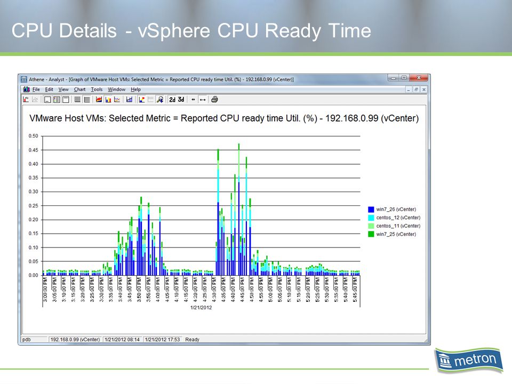Switch to stacked bar chart type
This screenshot has width=512, height=384.
coord(108,100)
